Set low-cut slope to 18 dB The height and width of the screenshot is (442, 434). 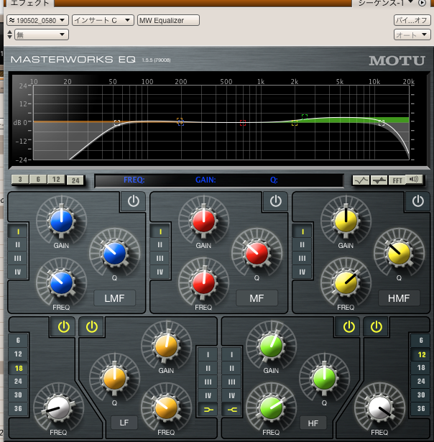(18, 368)
